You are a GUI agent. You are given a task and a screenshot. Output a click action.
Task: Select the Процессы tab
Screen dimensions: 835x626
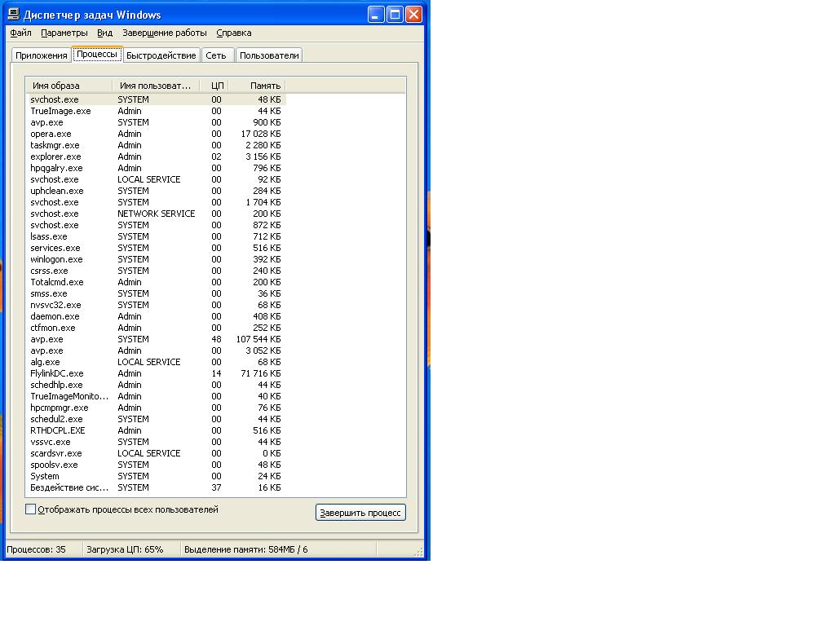coord(97,55)
